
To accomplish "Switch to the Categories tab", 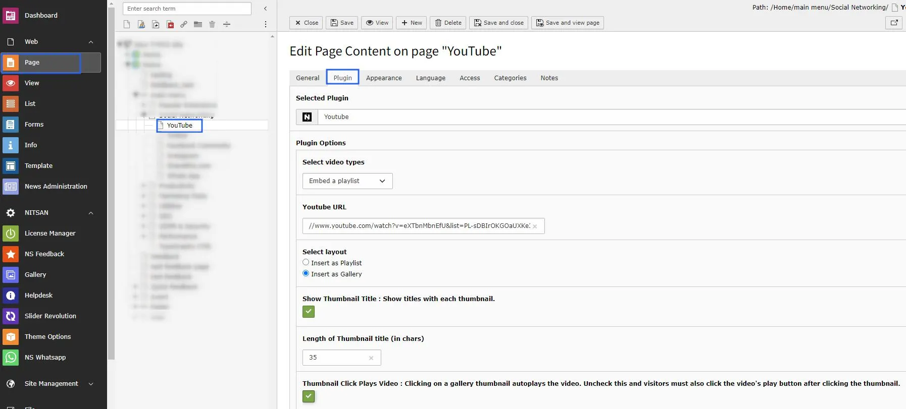I will click(x=510, y=78).
